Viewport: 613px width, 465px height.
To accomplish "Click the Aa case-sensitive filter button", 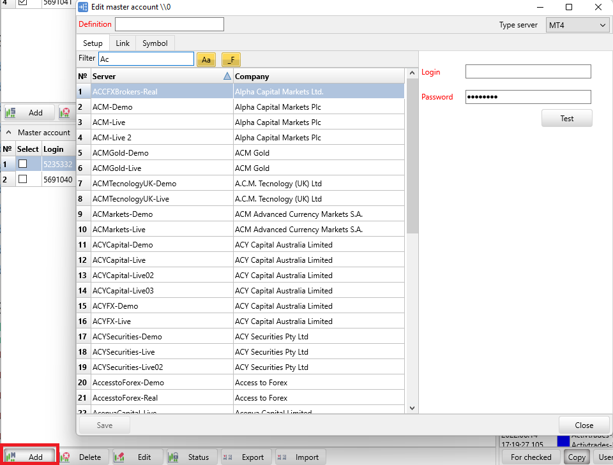I will pos(206,60).
